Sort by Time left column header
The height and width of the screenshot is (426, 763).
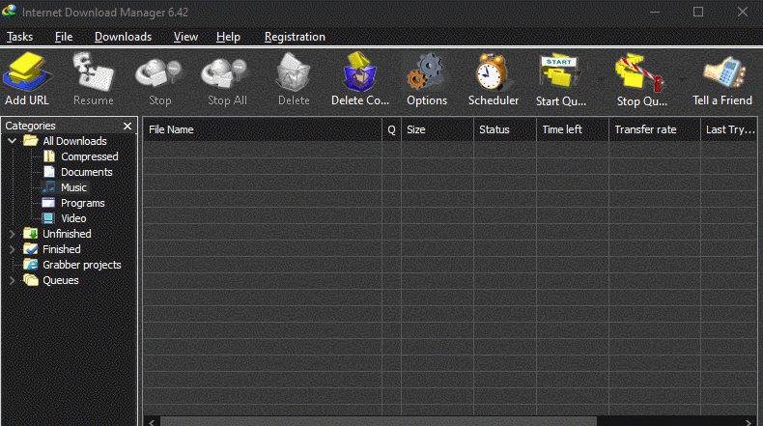pos(573,129)
